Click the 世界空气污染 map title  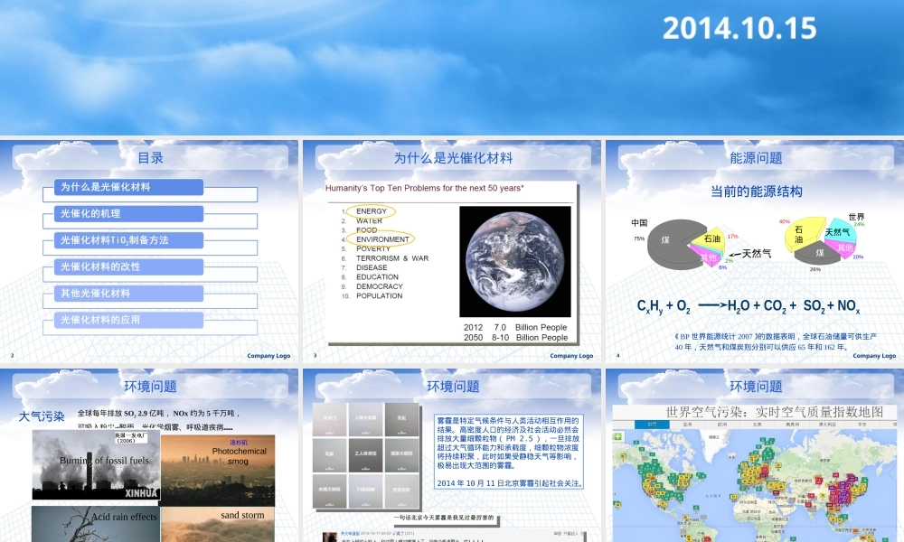(775, 412)
